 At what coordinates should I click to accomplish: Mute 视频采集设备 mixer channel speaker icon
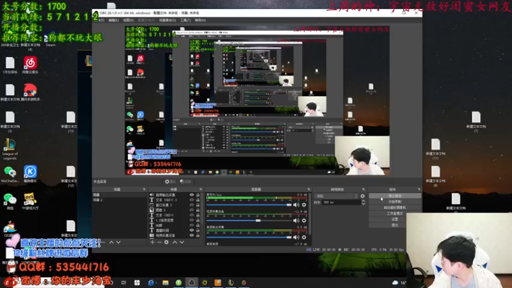coord(296,220)
